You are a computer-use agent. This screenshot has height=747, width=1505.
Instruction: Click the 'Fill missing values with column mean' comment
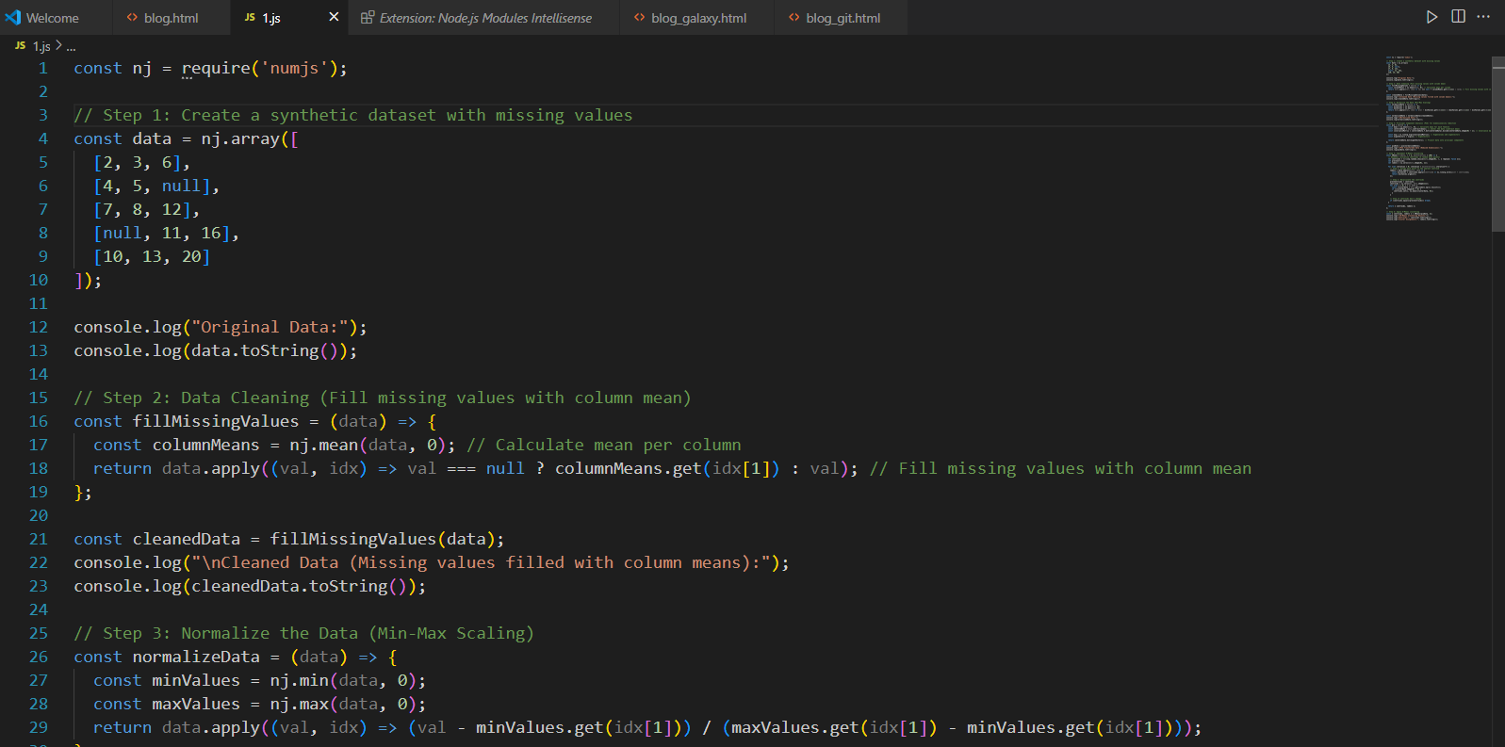1060,468
